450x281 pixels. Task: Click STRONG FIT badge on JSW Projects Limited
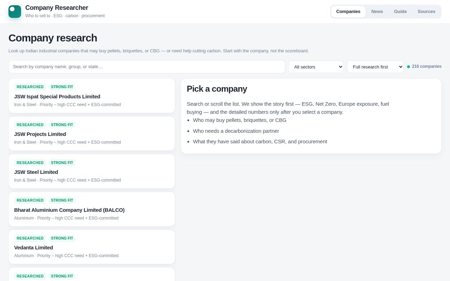click(x=62, y=125)
